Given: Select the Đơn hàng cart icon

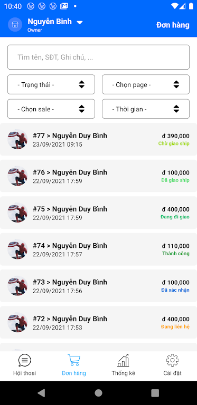Looking at the screenshot, I should 74,360.
